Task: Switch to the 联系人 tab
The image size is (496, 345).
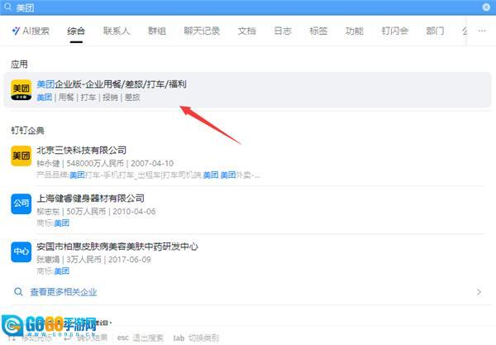Action: pyautogui.click(x=117, y=31)
